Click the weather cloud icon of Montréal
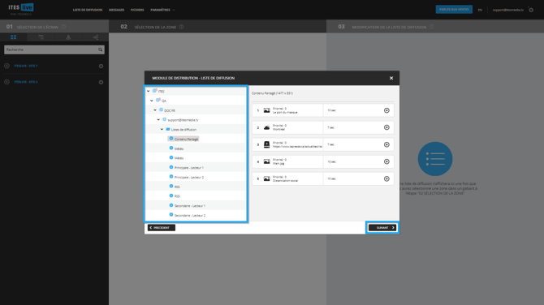Viewport: 544px width, 305px height. [x=266, y=127]
